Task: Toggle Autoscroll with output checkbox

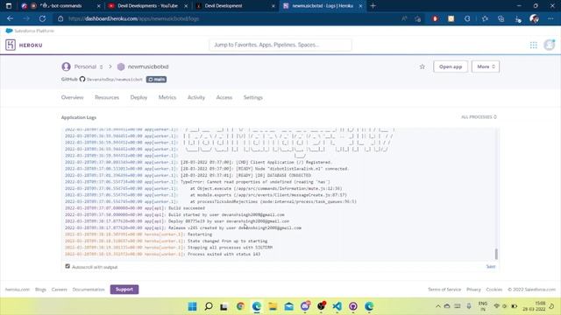Action: [x=67, y=266]
